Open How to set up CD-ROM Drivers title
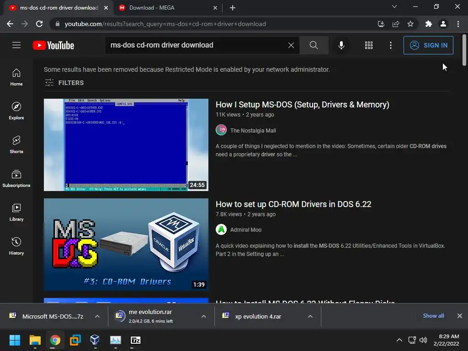This screenshot has height=351, width=468. click(293, 204)
